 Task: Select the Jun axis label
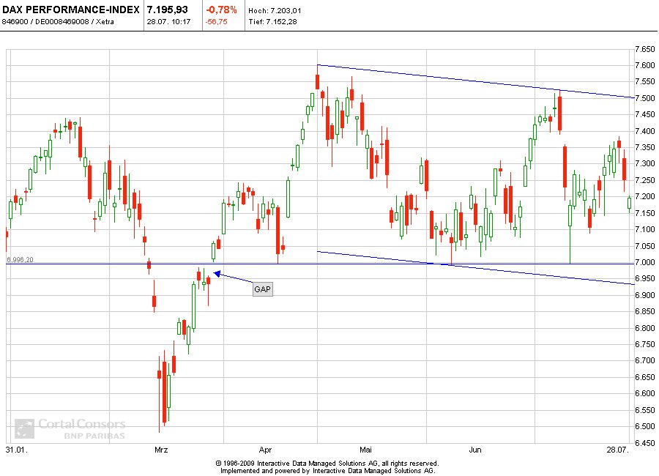coord(474,450)
